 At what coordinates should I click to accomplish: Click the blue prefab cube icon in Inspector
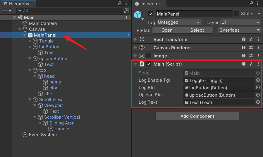[x=138, y=15]
